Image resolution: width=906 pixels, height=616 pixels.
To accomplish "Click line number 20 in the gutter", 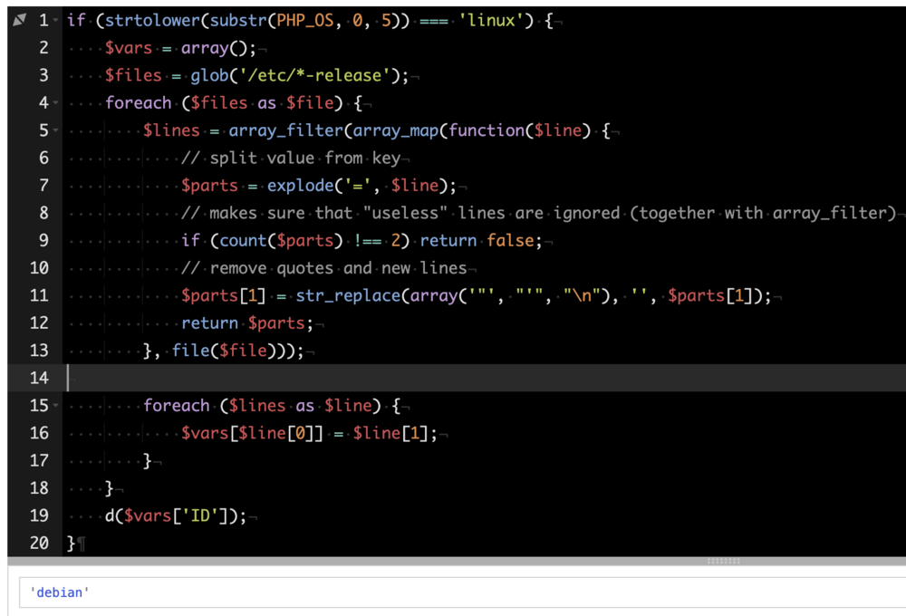I will (x=39, y=544).
